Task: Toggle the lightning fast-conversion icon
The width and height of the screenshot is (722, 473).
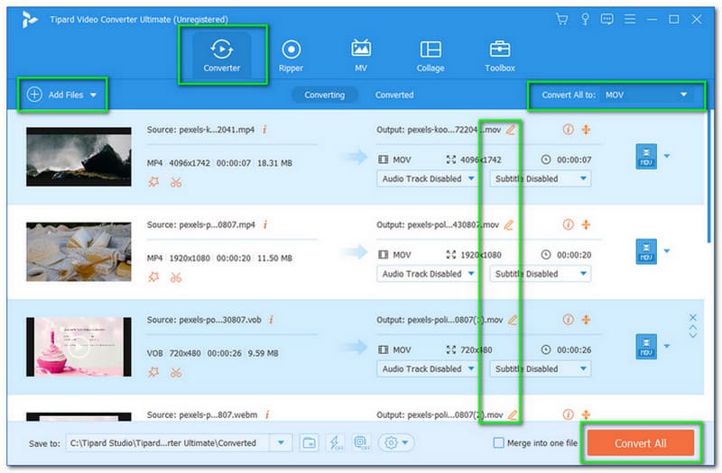Action: click(x=335, y=443)
